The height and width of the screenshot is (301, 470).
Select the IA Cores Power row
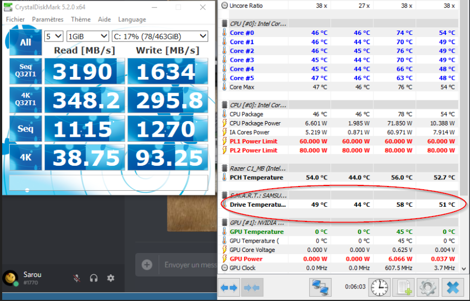pyautogui.click(x=339, y=132)
